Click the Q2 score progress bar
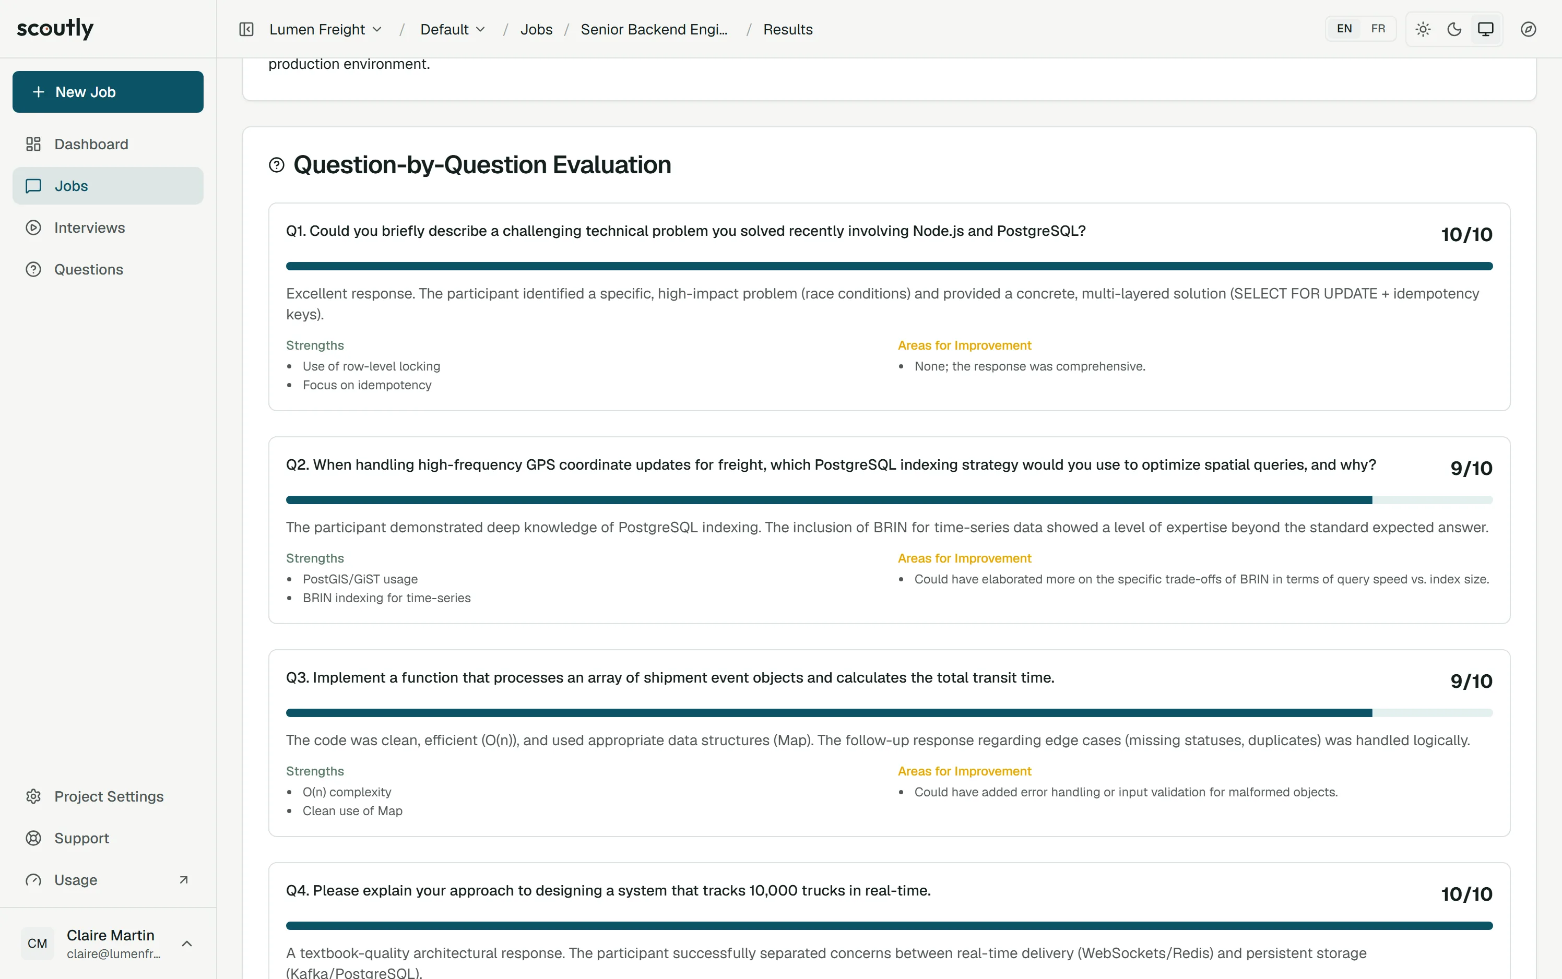This screenshot has height=979, width=1562. [889, 500]
